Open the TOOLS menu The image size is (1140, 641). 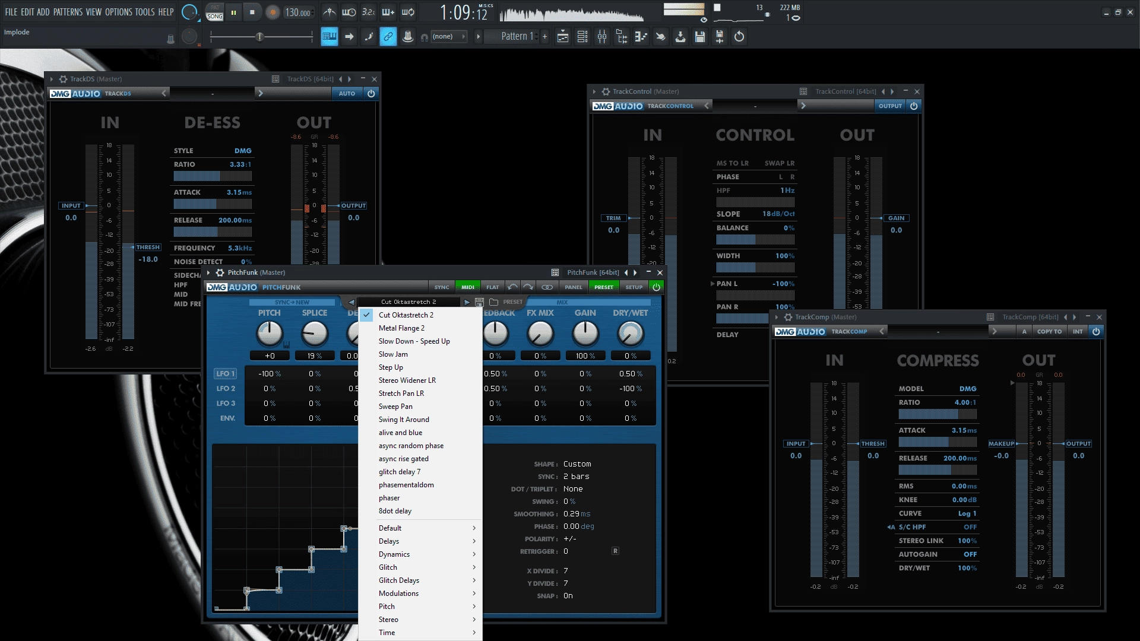pyautogui.click(x=145, y=12)
